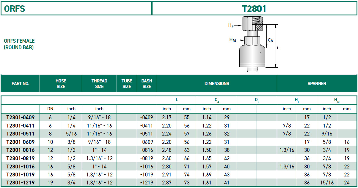Click HM value 15/16 inch

[x=327, y=183]
